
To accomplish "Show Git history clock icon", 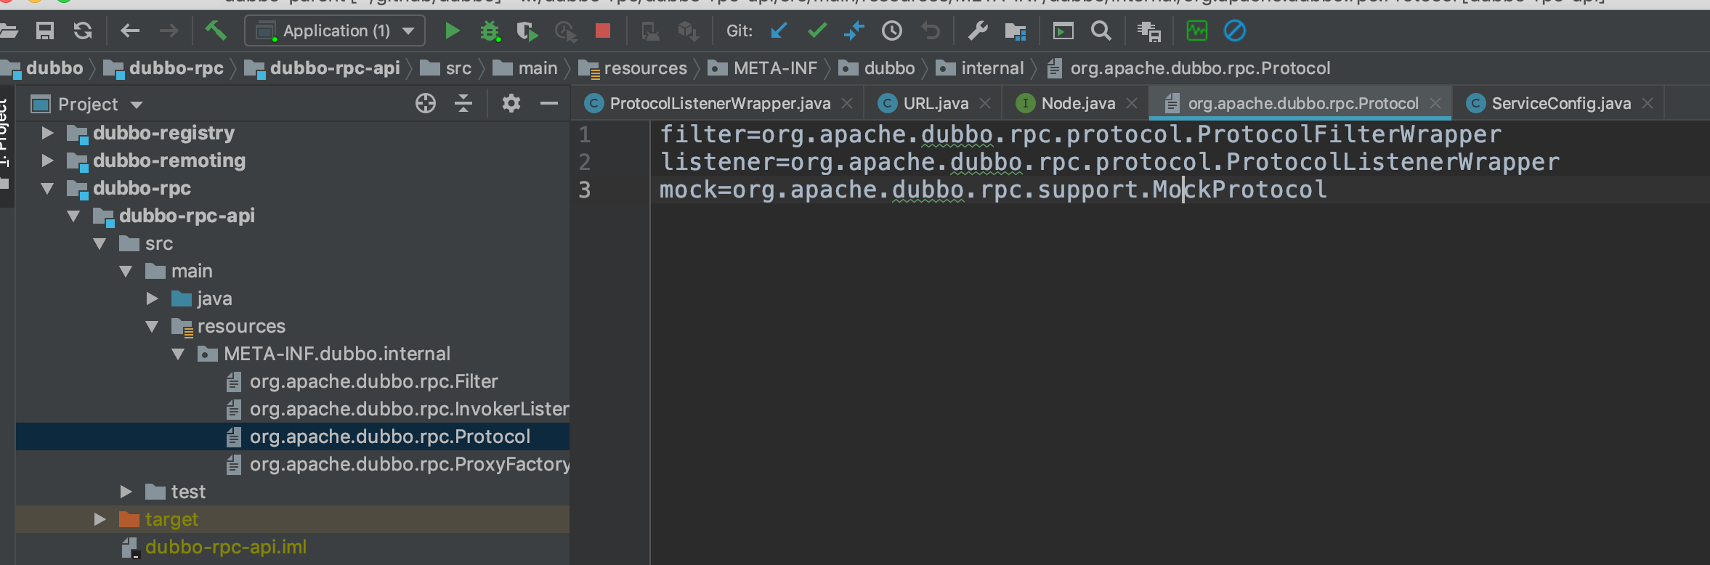I will click(892, 31).
